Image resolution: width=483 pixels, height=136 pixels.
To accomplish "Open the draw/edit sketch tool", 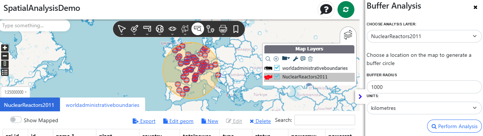I will (134, 29).
